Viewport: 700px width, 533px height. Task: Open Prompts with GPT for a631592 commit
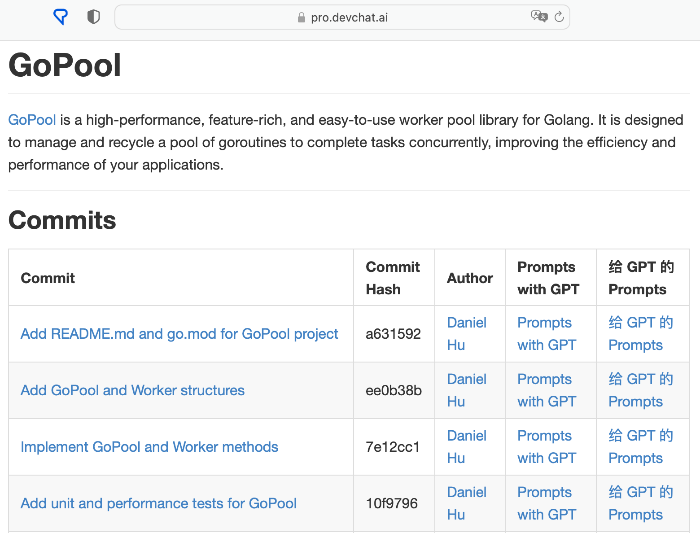[547, 334]
